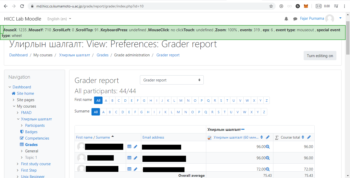Bookmark this page with star icon
Screen dimensions: 350x178
(271, 6)
